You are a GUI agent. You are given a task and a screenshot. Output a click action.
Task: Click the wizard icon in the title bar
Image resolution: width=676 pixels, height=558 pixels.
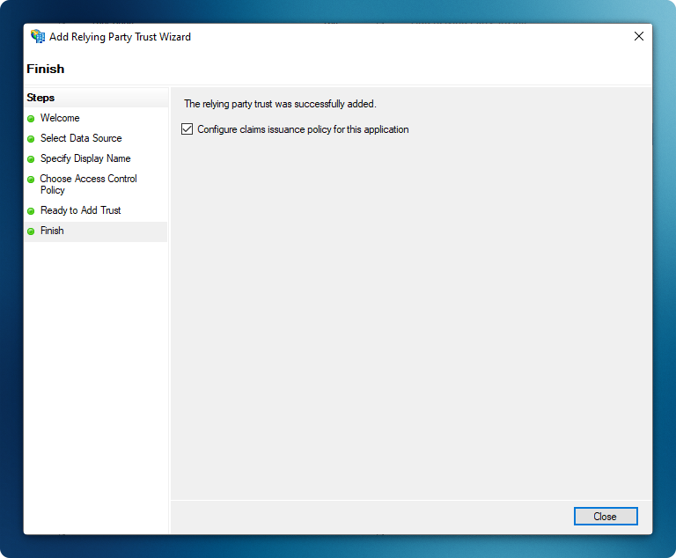click(38, 37)
